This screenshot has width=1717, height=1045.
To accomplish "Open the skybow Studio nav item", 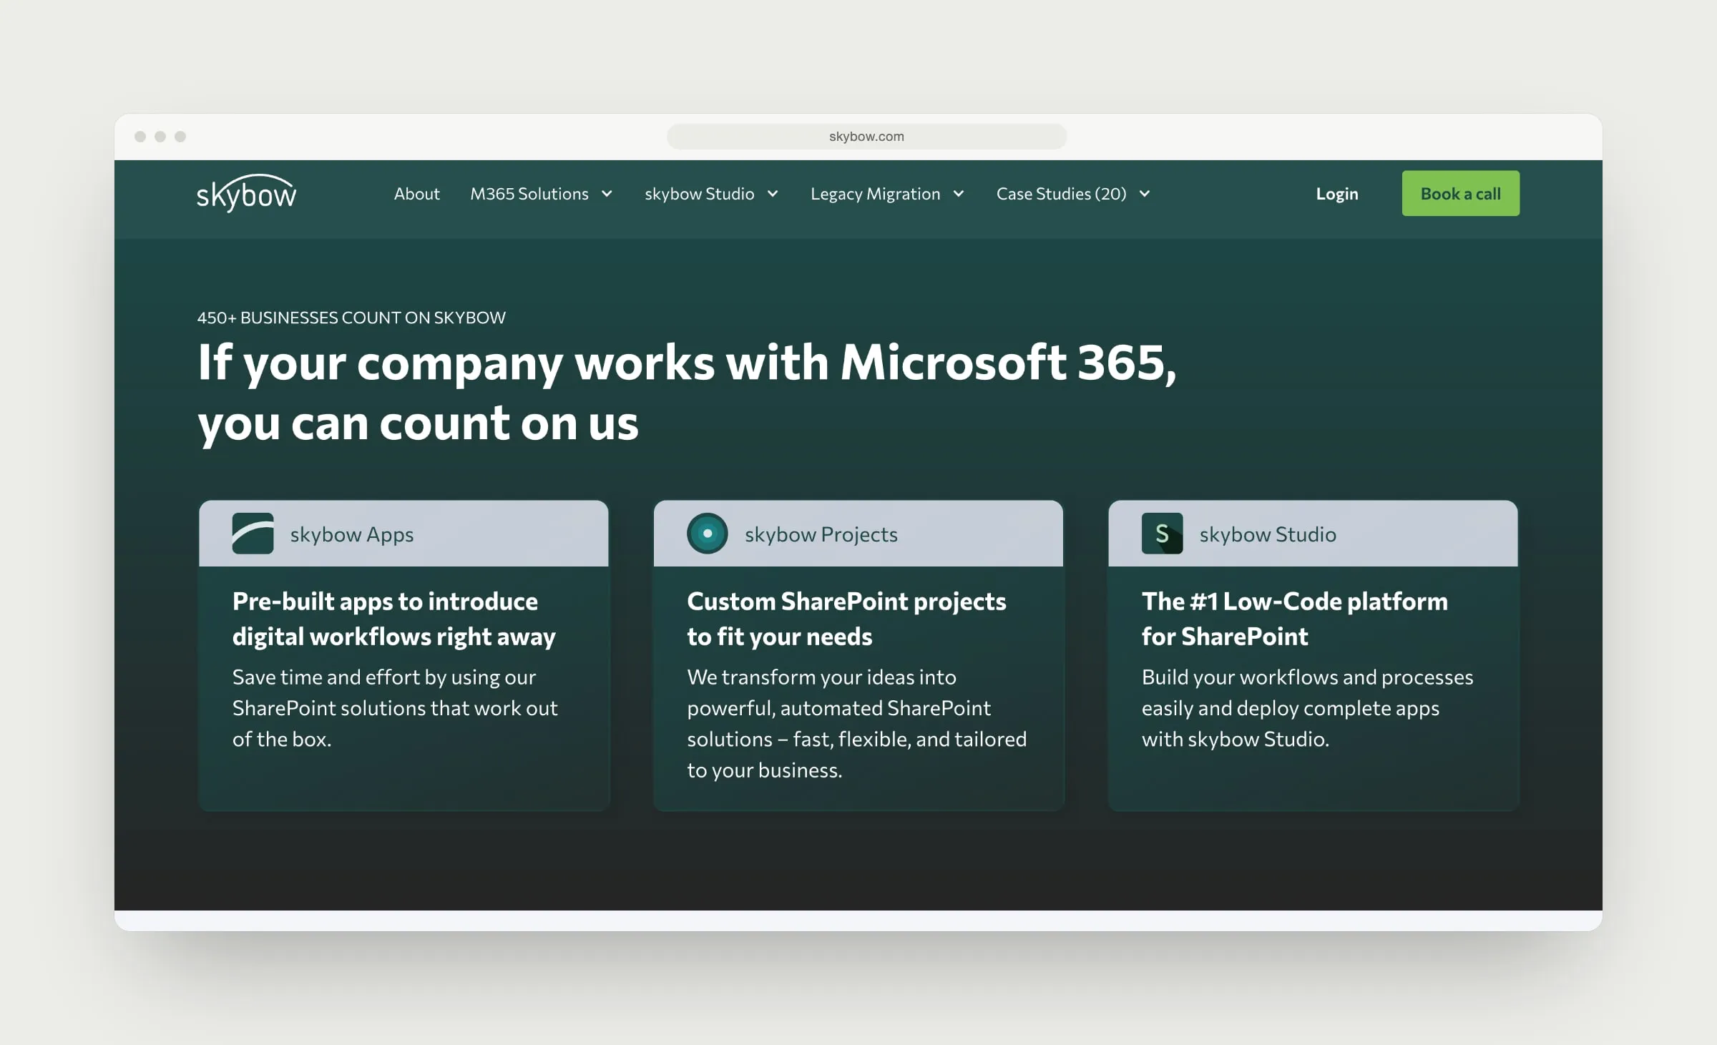I will [699, 194].
